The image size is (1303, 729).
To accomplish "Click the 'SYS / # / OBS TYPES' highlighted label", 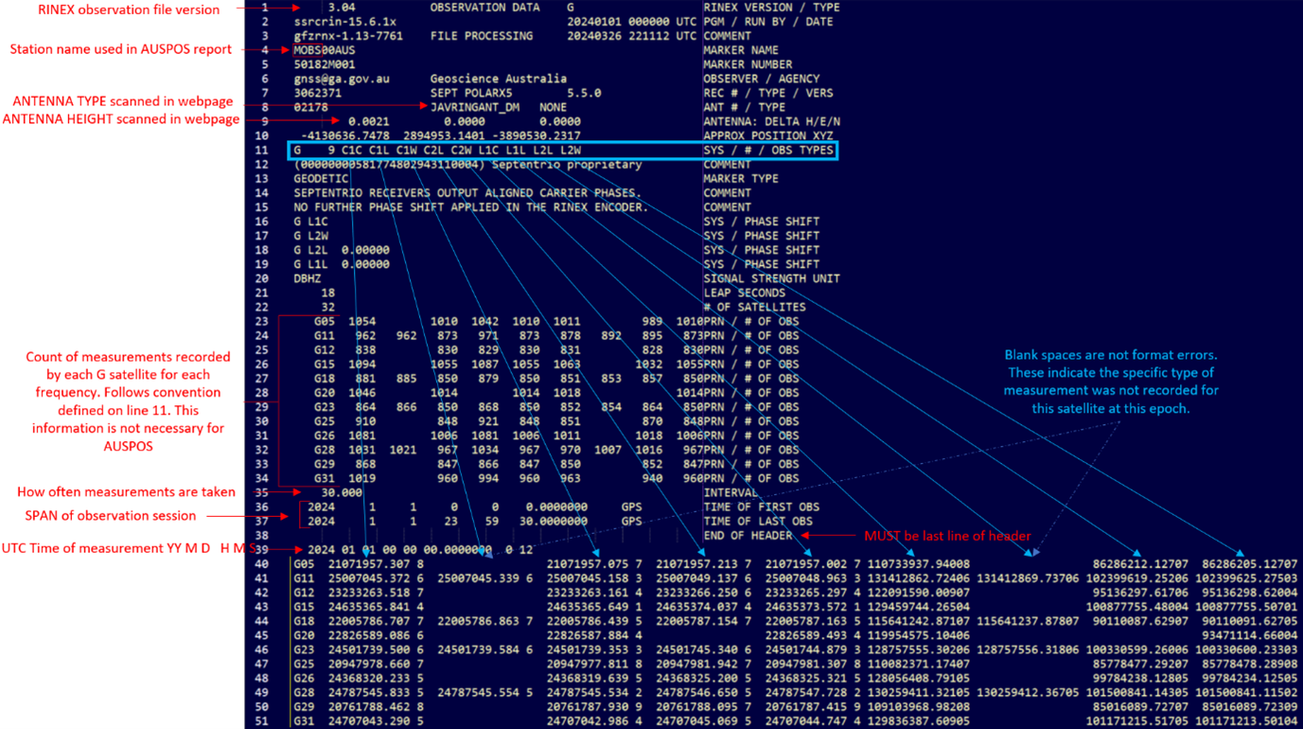I will click(x=767, y=151).
